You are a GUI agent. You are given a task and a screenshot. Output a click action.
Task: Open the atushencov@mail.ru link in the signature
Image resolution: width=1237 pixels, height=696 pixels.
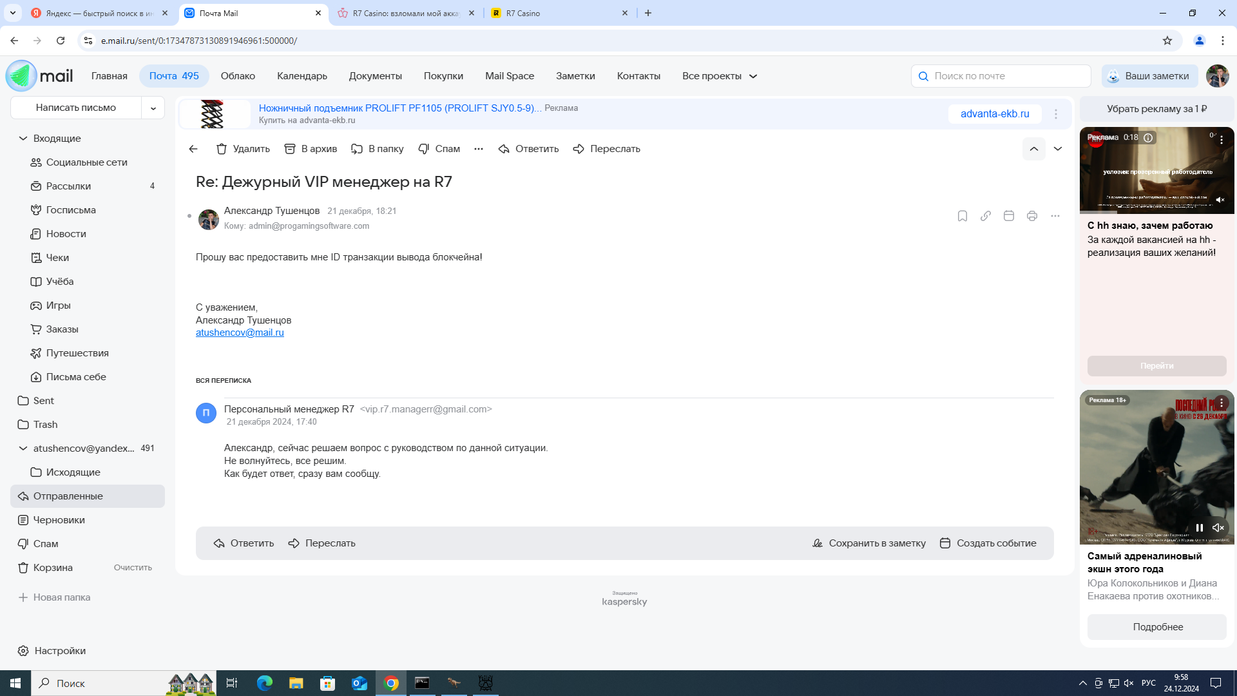coord(240,333)
